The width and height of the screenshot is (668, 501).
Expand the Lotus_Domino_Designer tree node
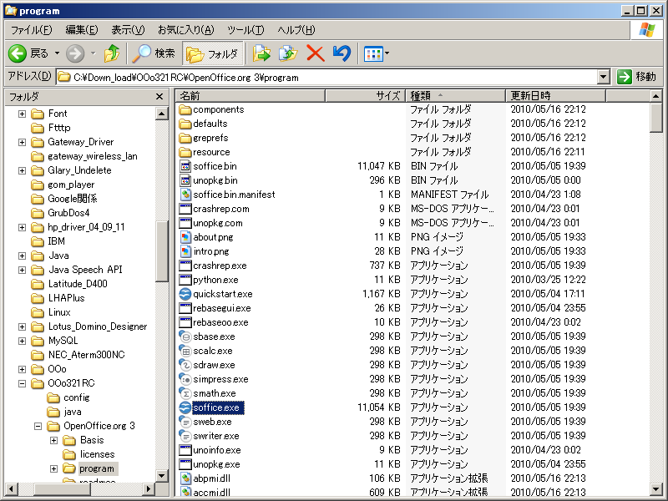click(23, 326)
